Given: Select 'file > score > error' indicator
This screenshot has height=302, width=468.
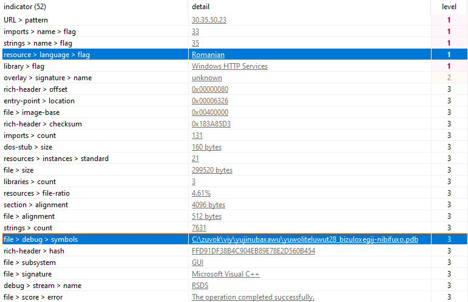Looking at the screenshot, I should pyautogui.click(x=33, y=297).
